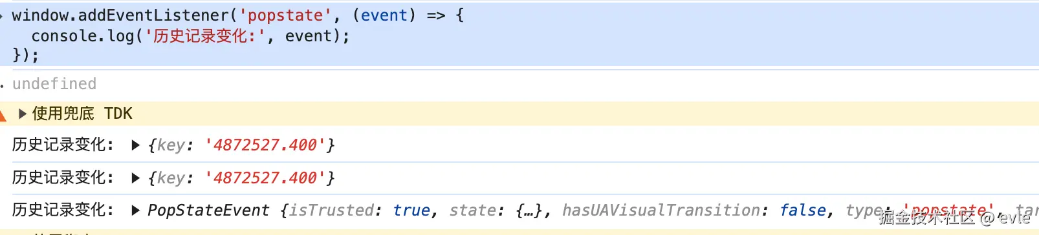The image size is (1039, 235).
Task: Click the 'popstate' string in addEventListener line
Action: [x=285, y=15]
